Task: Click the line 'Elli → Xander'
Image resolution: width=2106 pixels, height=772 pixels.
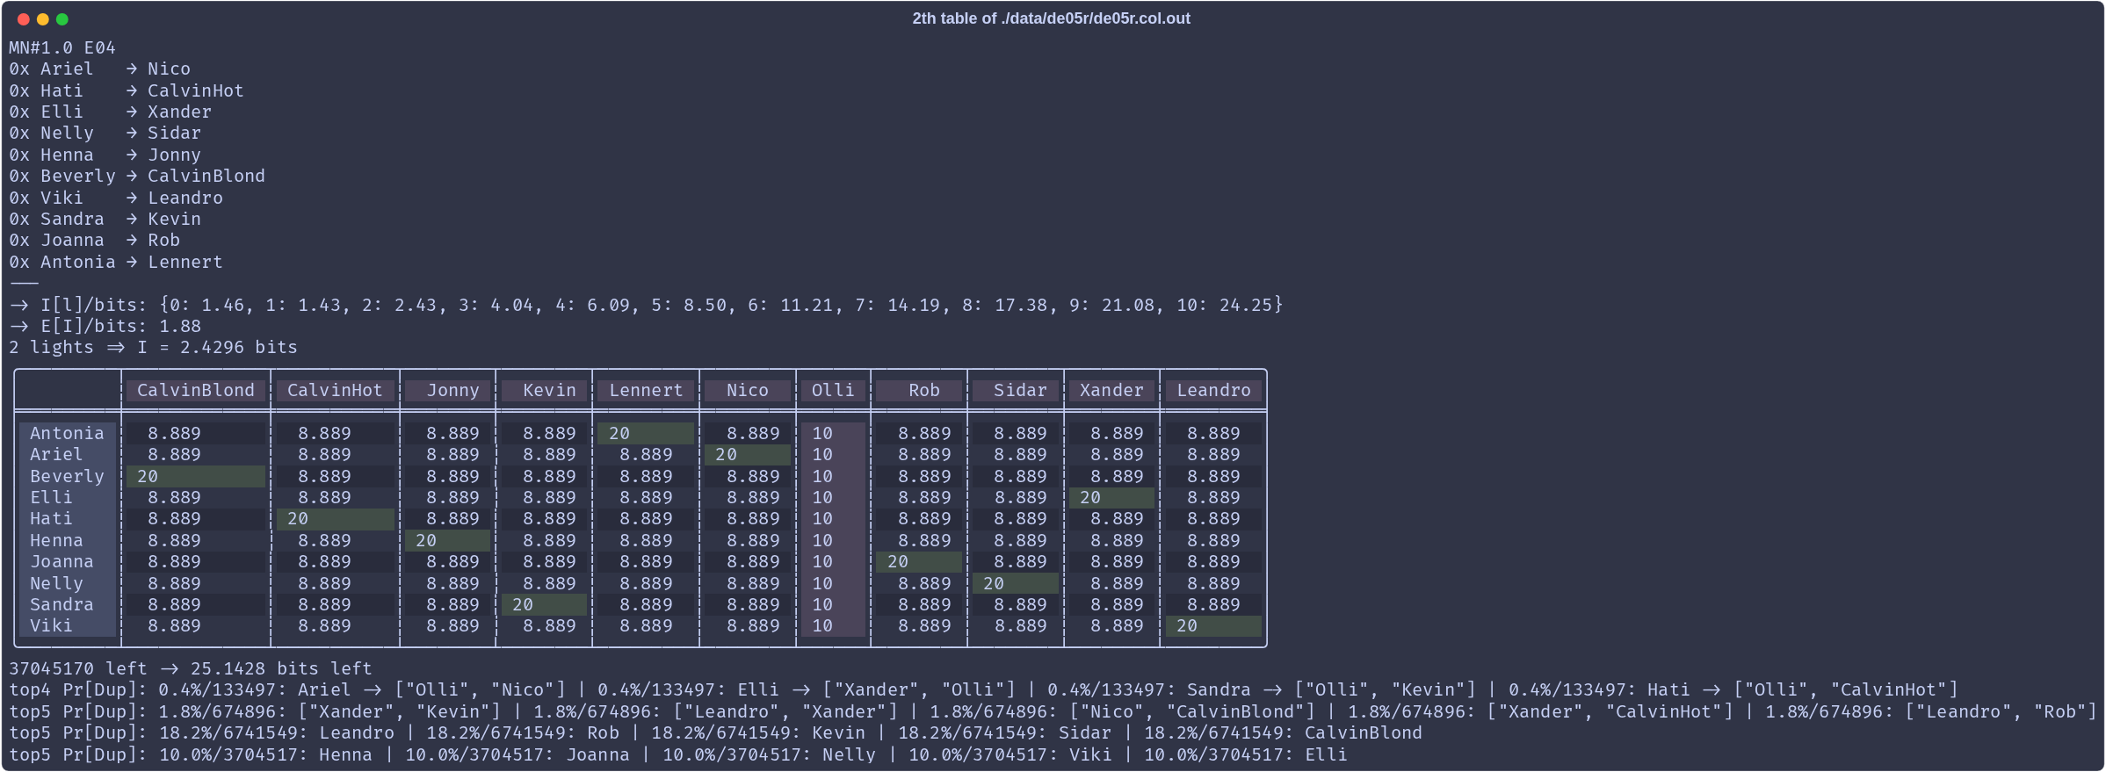Action: (111, 112)
